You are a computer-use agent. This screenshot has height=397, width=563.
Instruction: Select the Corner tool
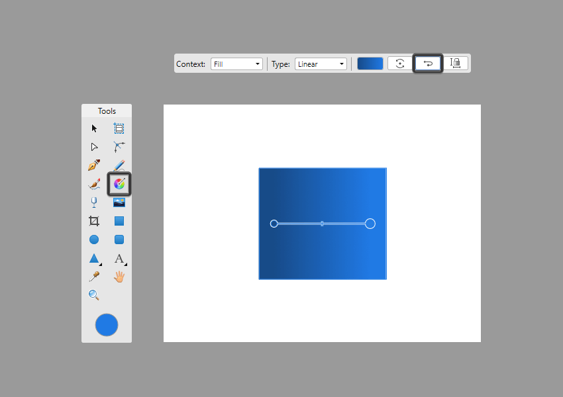click(119, 147)
